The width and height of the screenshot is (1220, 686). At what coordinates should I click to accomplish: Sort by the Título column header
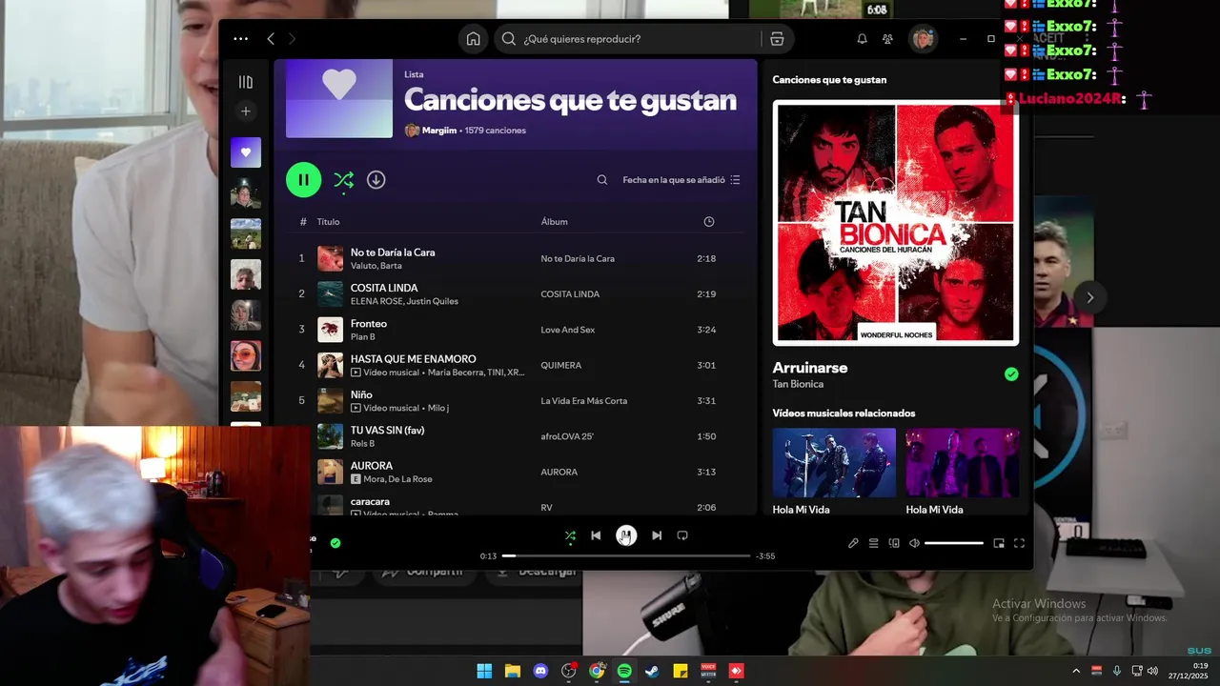[328, 222]
